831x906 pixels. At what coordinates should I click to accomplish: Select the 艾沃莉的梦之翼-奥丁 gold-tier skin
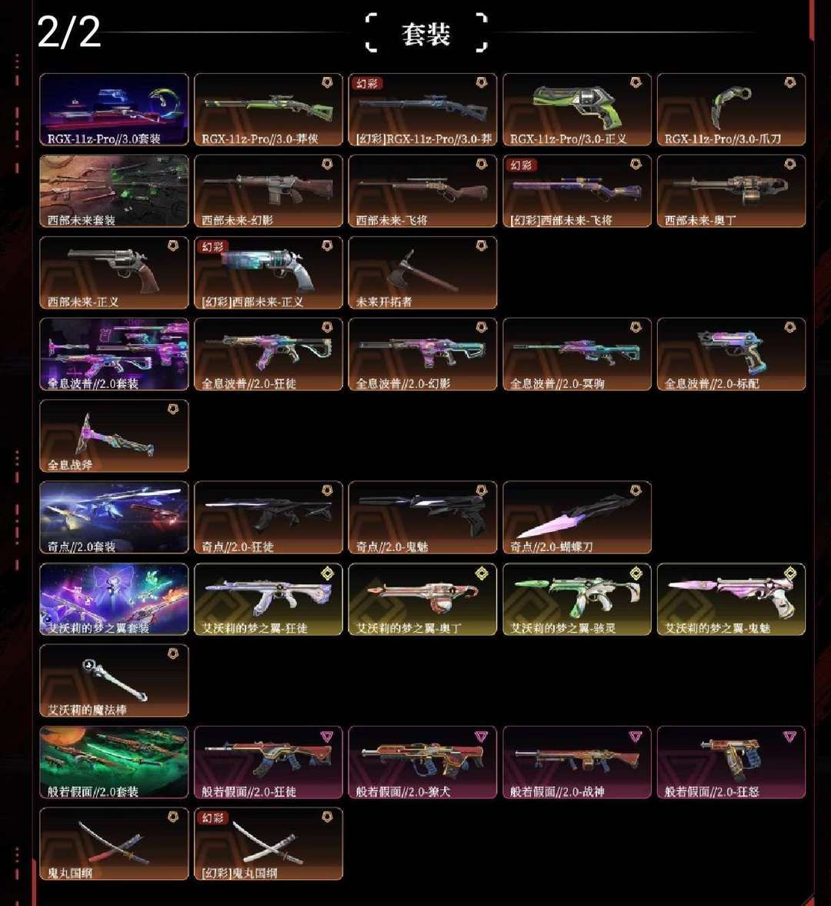click(422, 599)
